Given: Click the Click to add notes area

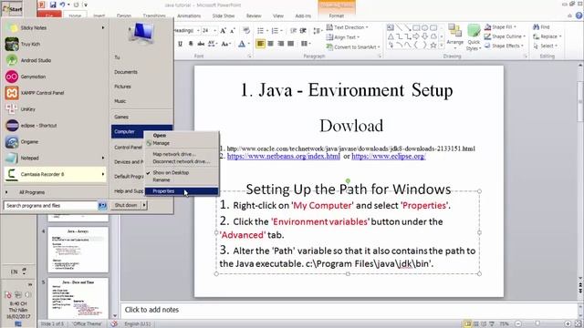Looking at the screenshot, I should pos(350,310).
